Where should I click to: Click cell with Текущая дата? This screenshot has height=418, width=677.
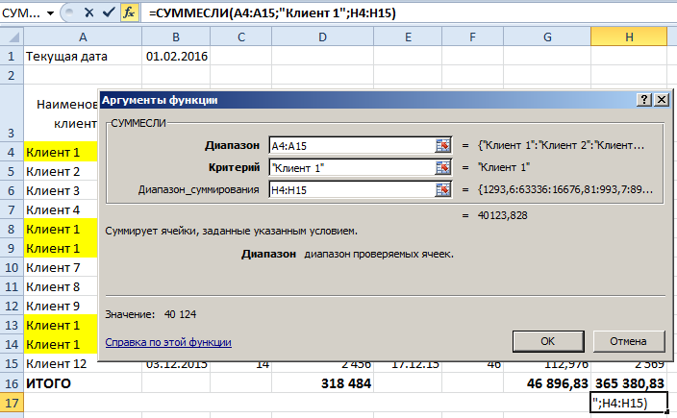pyautogui.click(x=83, y=56)
